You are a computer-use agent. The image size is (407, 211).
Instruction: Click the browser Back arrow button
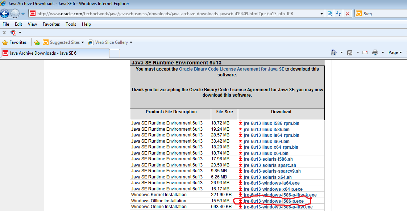[x=5, y=13]
